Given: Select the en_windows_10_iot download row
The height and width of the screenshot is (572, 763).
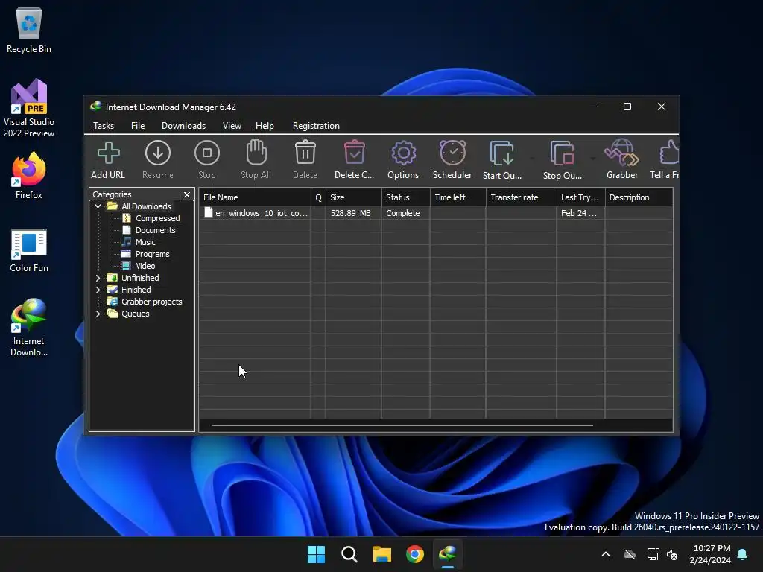Looking at the screenshot, I should (x=436, y=213).
